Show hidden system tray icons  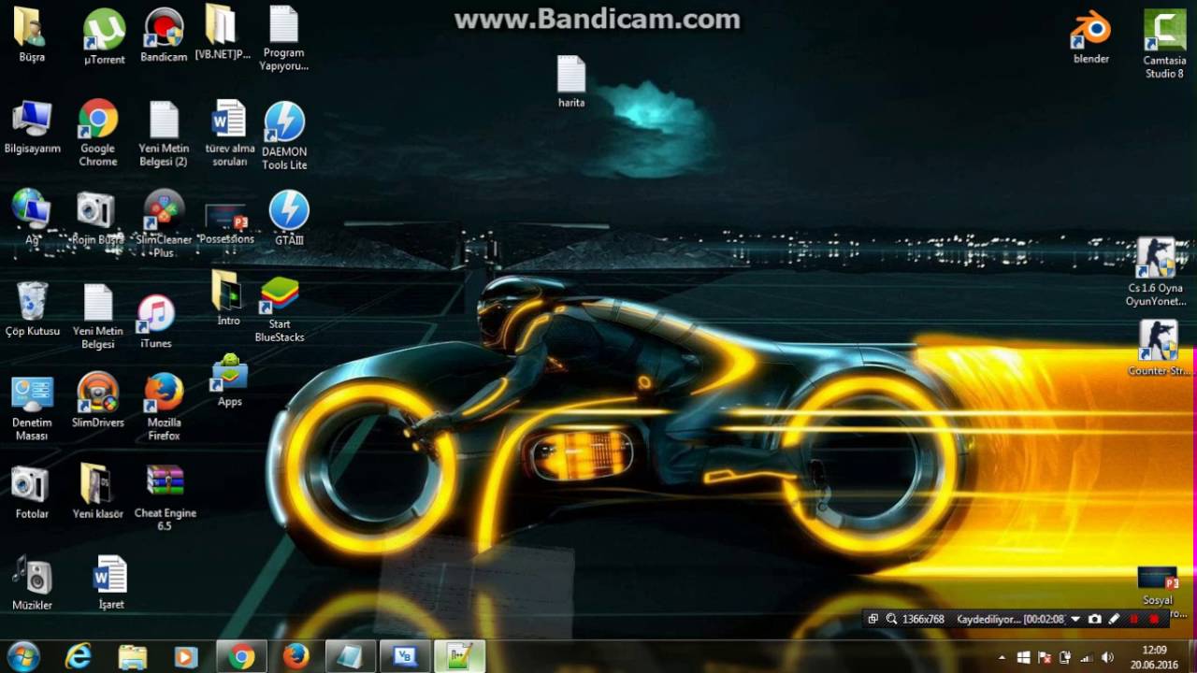coord(1002,658)
